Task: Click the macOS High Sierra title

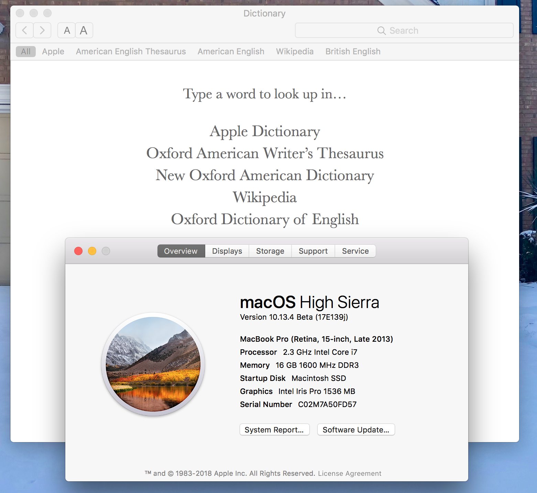Action: coord(309,302)
